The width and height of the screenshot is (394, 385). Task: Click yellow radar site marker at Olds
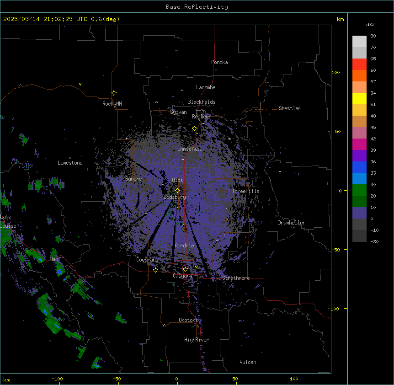click(177, 191)
